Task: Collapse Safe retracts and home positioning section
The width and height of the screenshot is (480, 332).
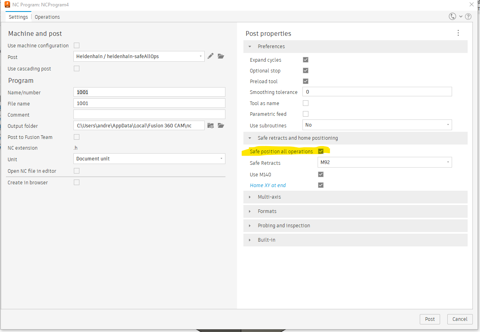Action: (355, 138)
